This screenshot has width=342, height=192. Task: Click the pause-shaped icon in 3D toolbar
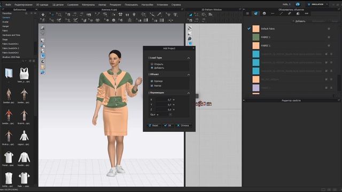click(x=127, y=14)
